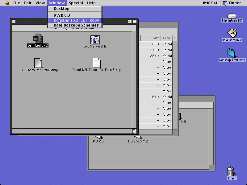Toggle sort order button beside Kind column
The width and height of the screenshot is (247, 185).
coord(175,38)
